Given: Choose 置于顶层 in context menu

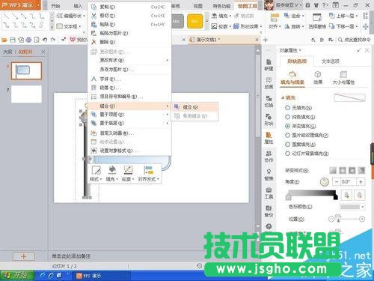Looking at the screenshot, I should click(129, 115).
